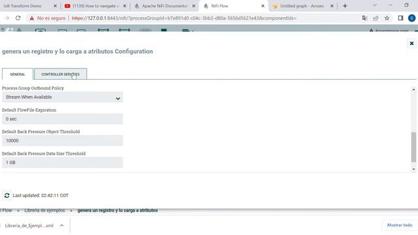Close the Configuration dialog
This screenshot has width=418, height=235.
tap(411, 44)
